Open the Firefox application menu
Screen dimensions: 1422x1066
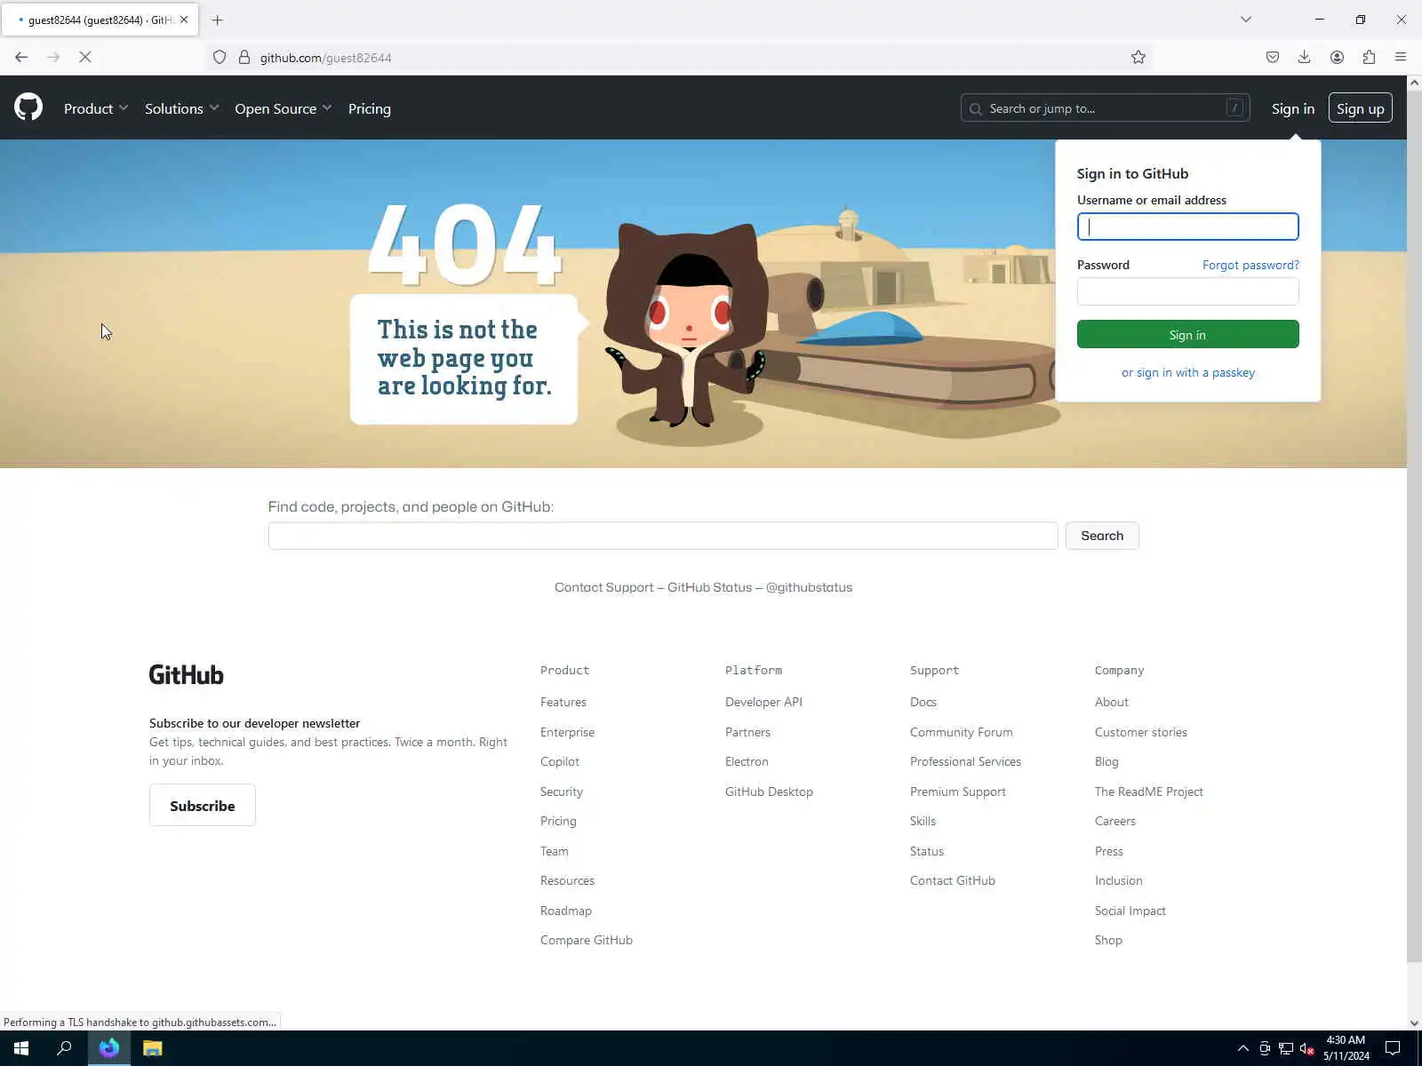(x=1401, y=57)
